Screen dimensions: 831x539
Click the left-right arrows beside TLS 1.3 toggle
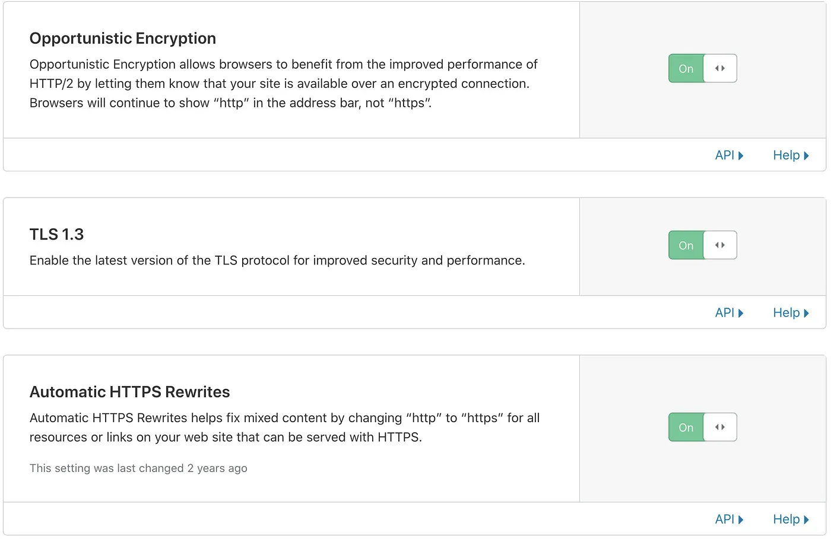(720, 245)
